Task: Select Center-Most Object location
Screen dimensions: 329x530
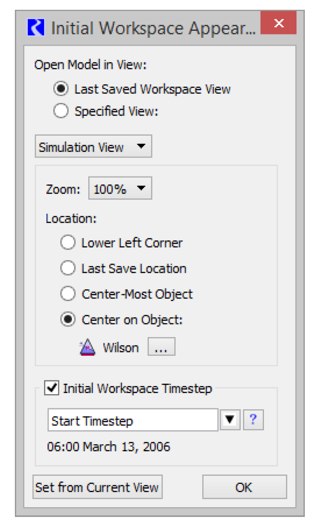Action: point(68,294)
